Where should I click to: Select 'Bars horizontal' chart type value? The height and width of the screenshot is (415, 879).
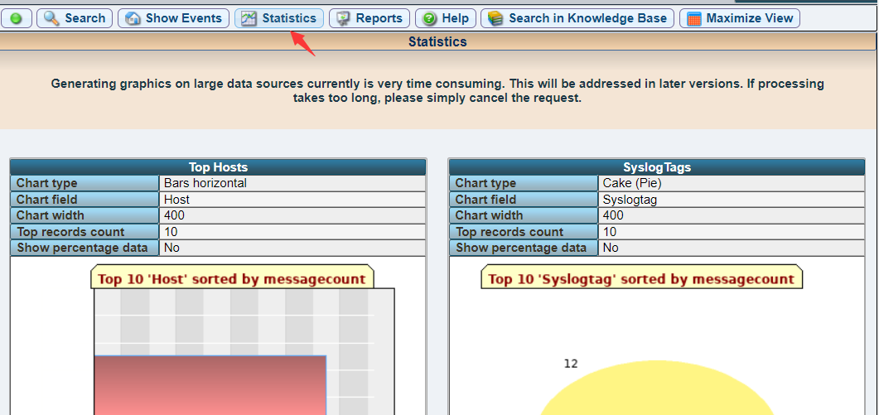click(205, 183)
